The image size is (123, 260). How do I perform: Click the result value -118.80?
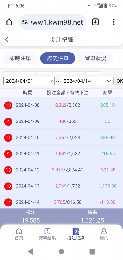(108, 202)
